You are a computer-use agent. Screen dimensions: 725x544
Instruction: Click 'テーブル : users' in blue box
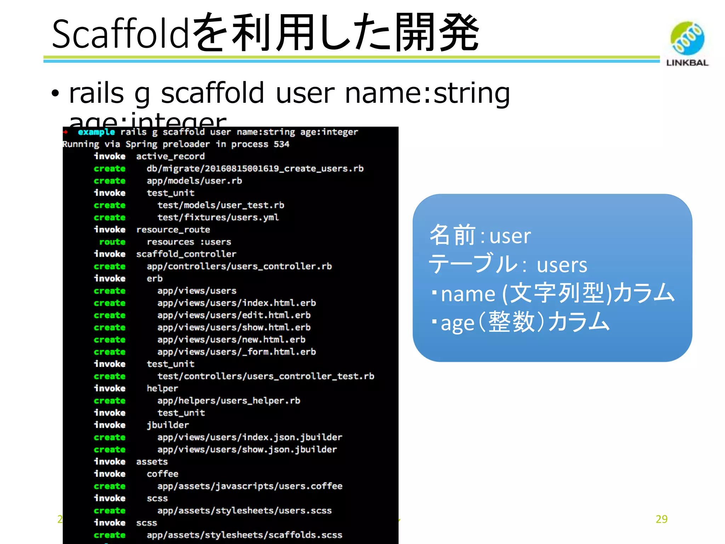coord(508,264)
